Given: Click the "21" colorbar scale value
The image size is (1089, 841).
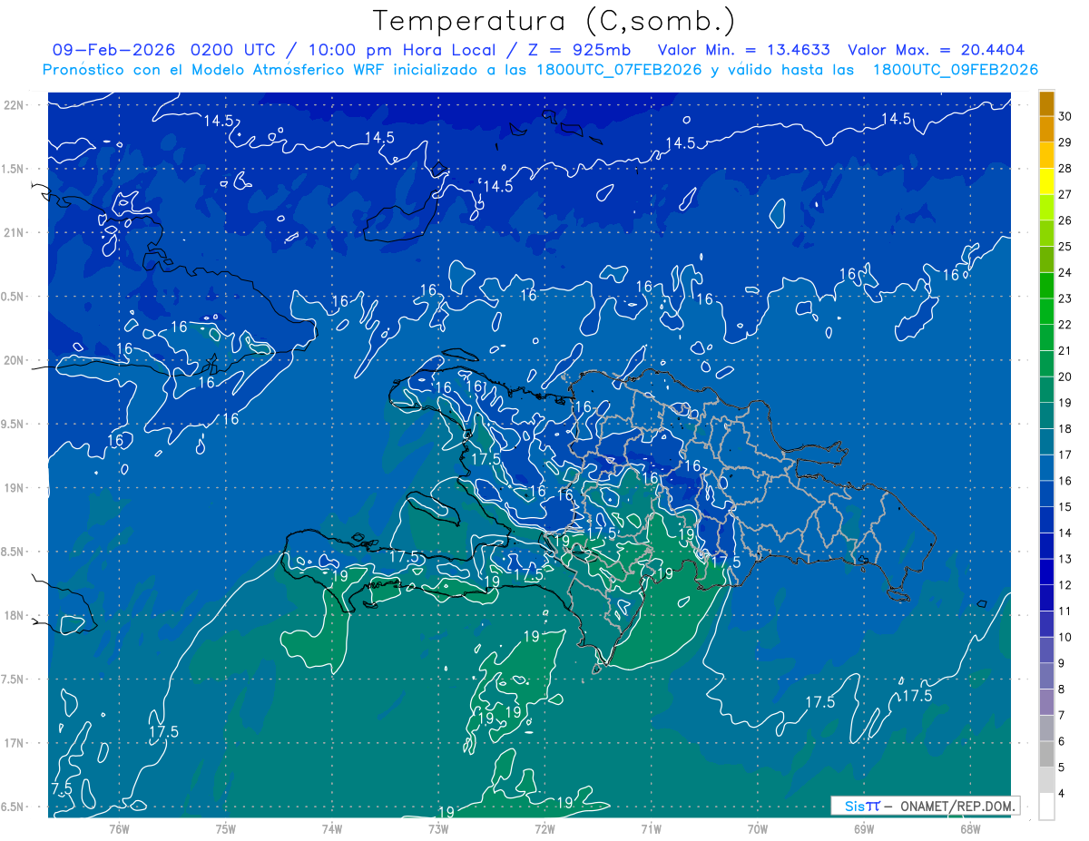Looking at the screenshot, I should pos(1065,351).
